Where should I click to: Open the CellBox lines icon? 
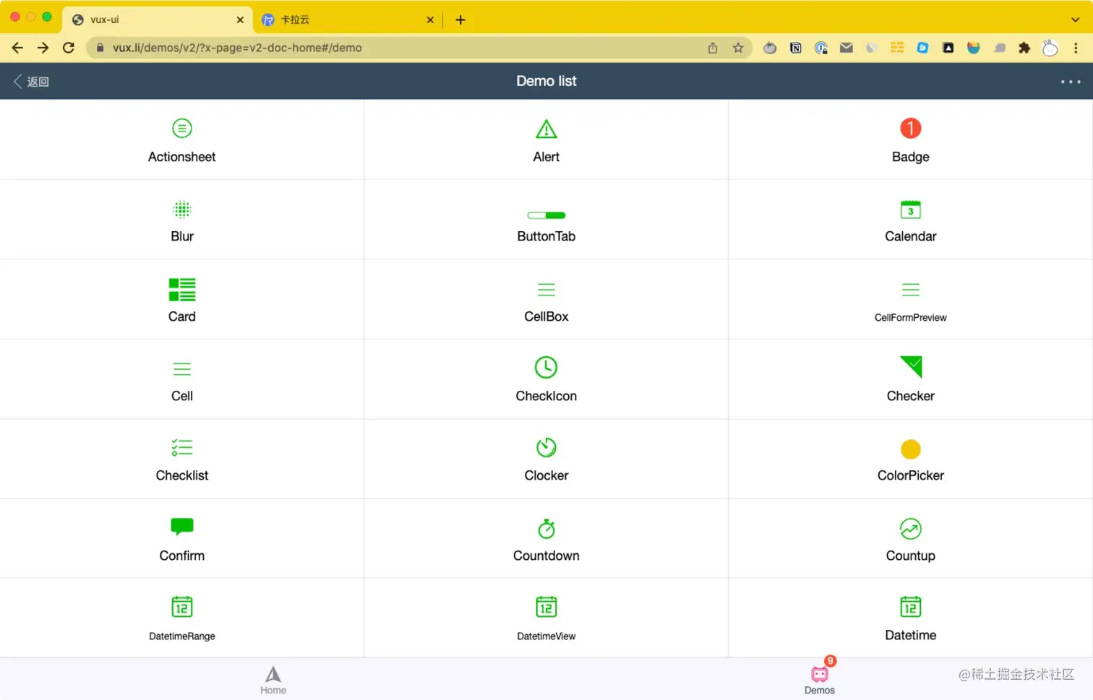pos(546,290)
